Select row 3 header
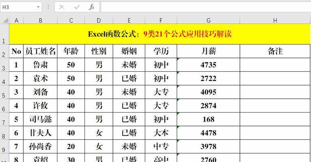 (4, 65)
